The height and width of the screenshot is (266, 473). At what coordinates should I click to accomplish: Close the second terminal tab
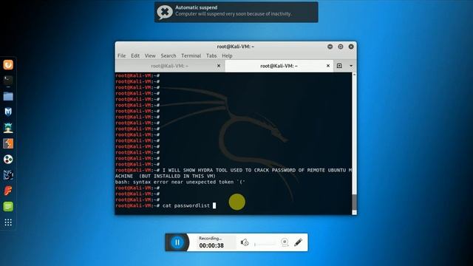coord(328,66)
